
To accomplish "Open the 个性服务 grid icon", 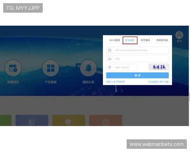I will (51, 68).
